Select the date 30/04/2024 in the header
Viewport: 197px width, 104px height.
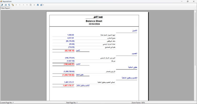click(x=94, y=24)
